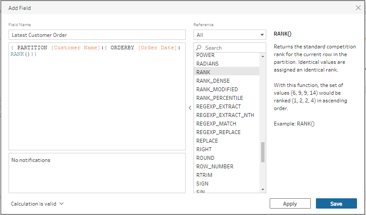The height and width of the screenshot is (215, 366).
Task: Click the function list scroll-down arrow
Action: pyautogui.click(x=263, y=190)
